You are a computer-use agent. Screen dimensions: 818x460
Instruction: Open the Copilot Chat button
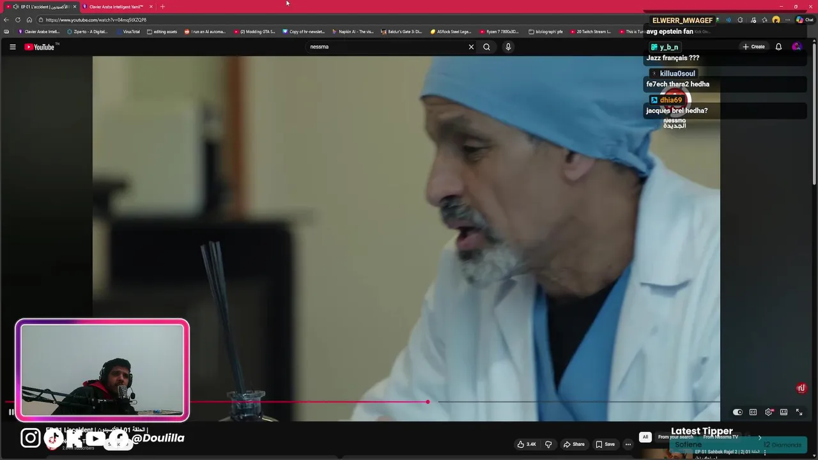pyautogui.click(x=805, y=20)
